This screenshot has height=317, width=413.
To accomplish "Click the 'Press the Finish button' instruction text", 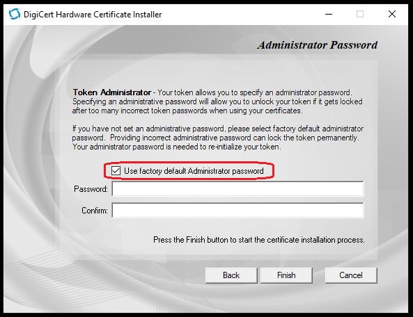I will pyautogui.click(x=259, y=240).
